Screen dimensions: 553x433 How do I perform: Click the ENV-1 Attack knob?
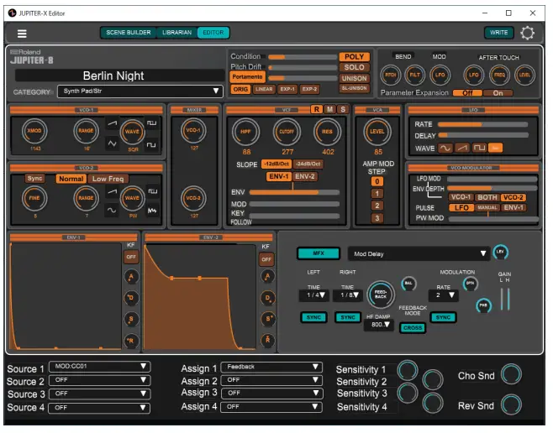pos(131,277)
